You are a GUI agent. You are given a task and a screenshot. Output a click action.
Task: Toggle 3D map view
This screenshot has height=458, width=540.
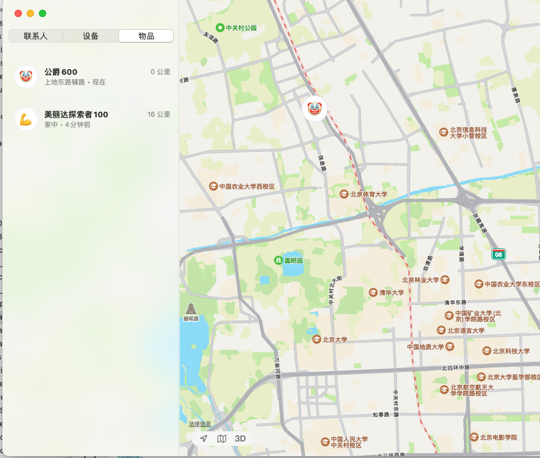click(x=240, y=439)
